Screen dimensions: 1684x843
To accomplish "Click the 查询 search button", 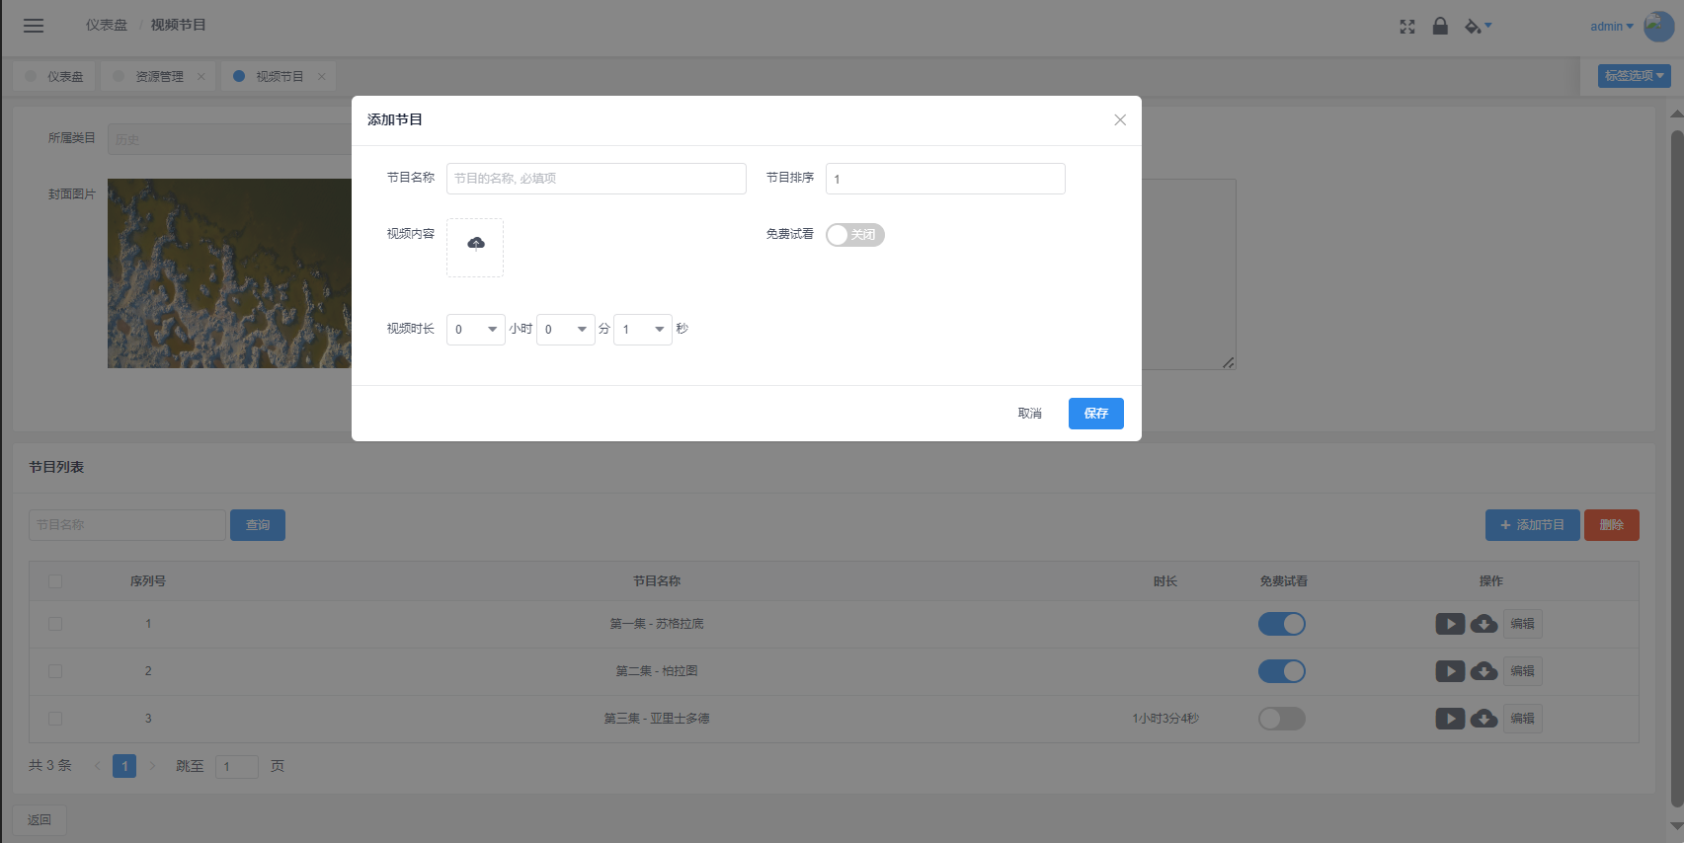I will point(258,525).
